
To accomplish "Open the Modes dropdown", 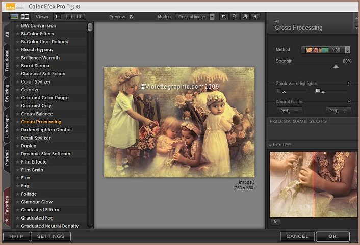I will point(195,17).
